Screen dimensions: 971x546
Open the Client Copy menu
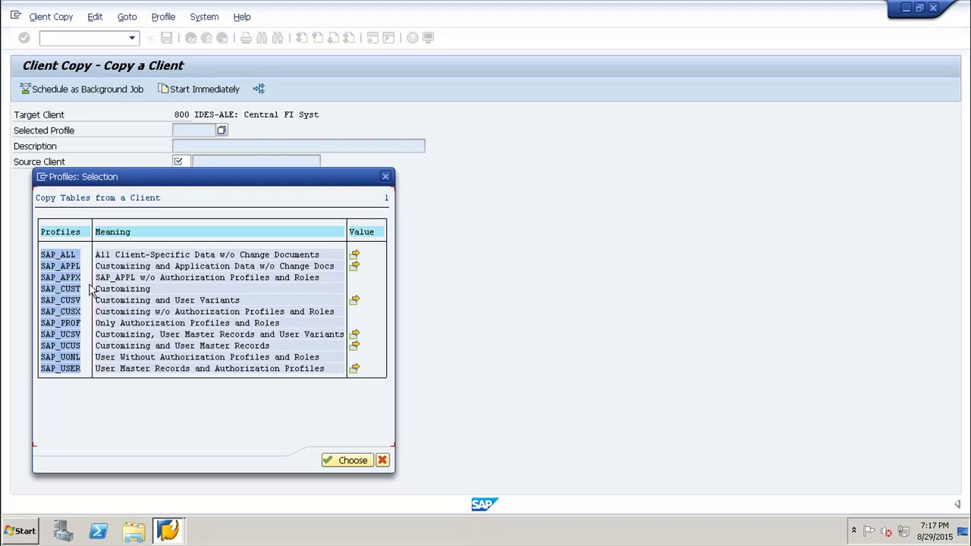[51, 17]
